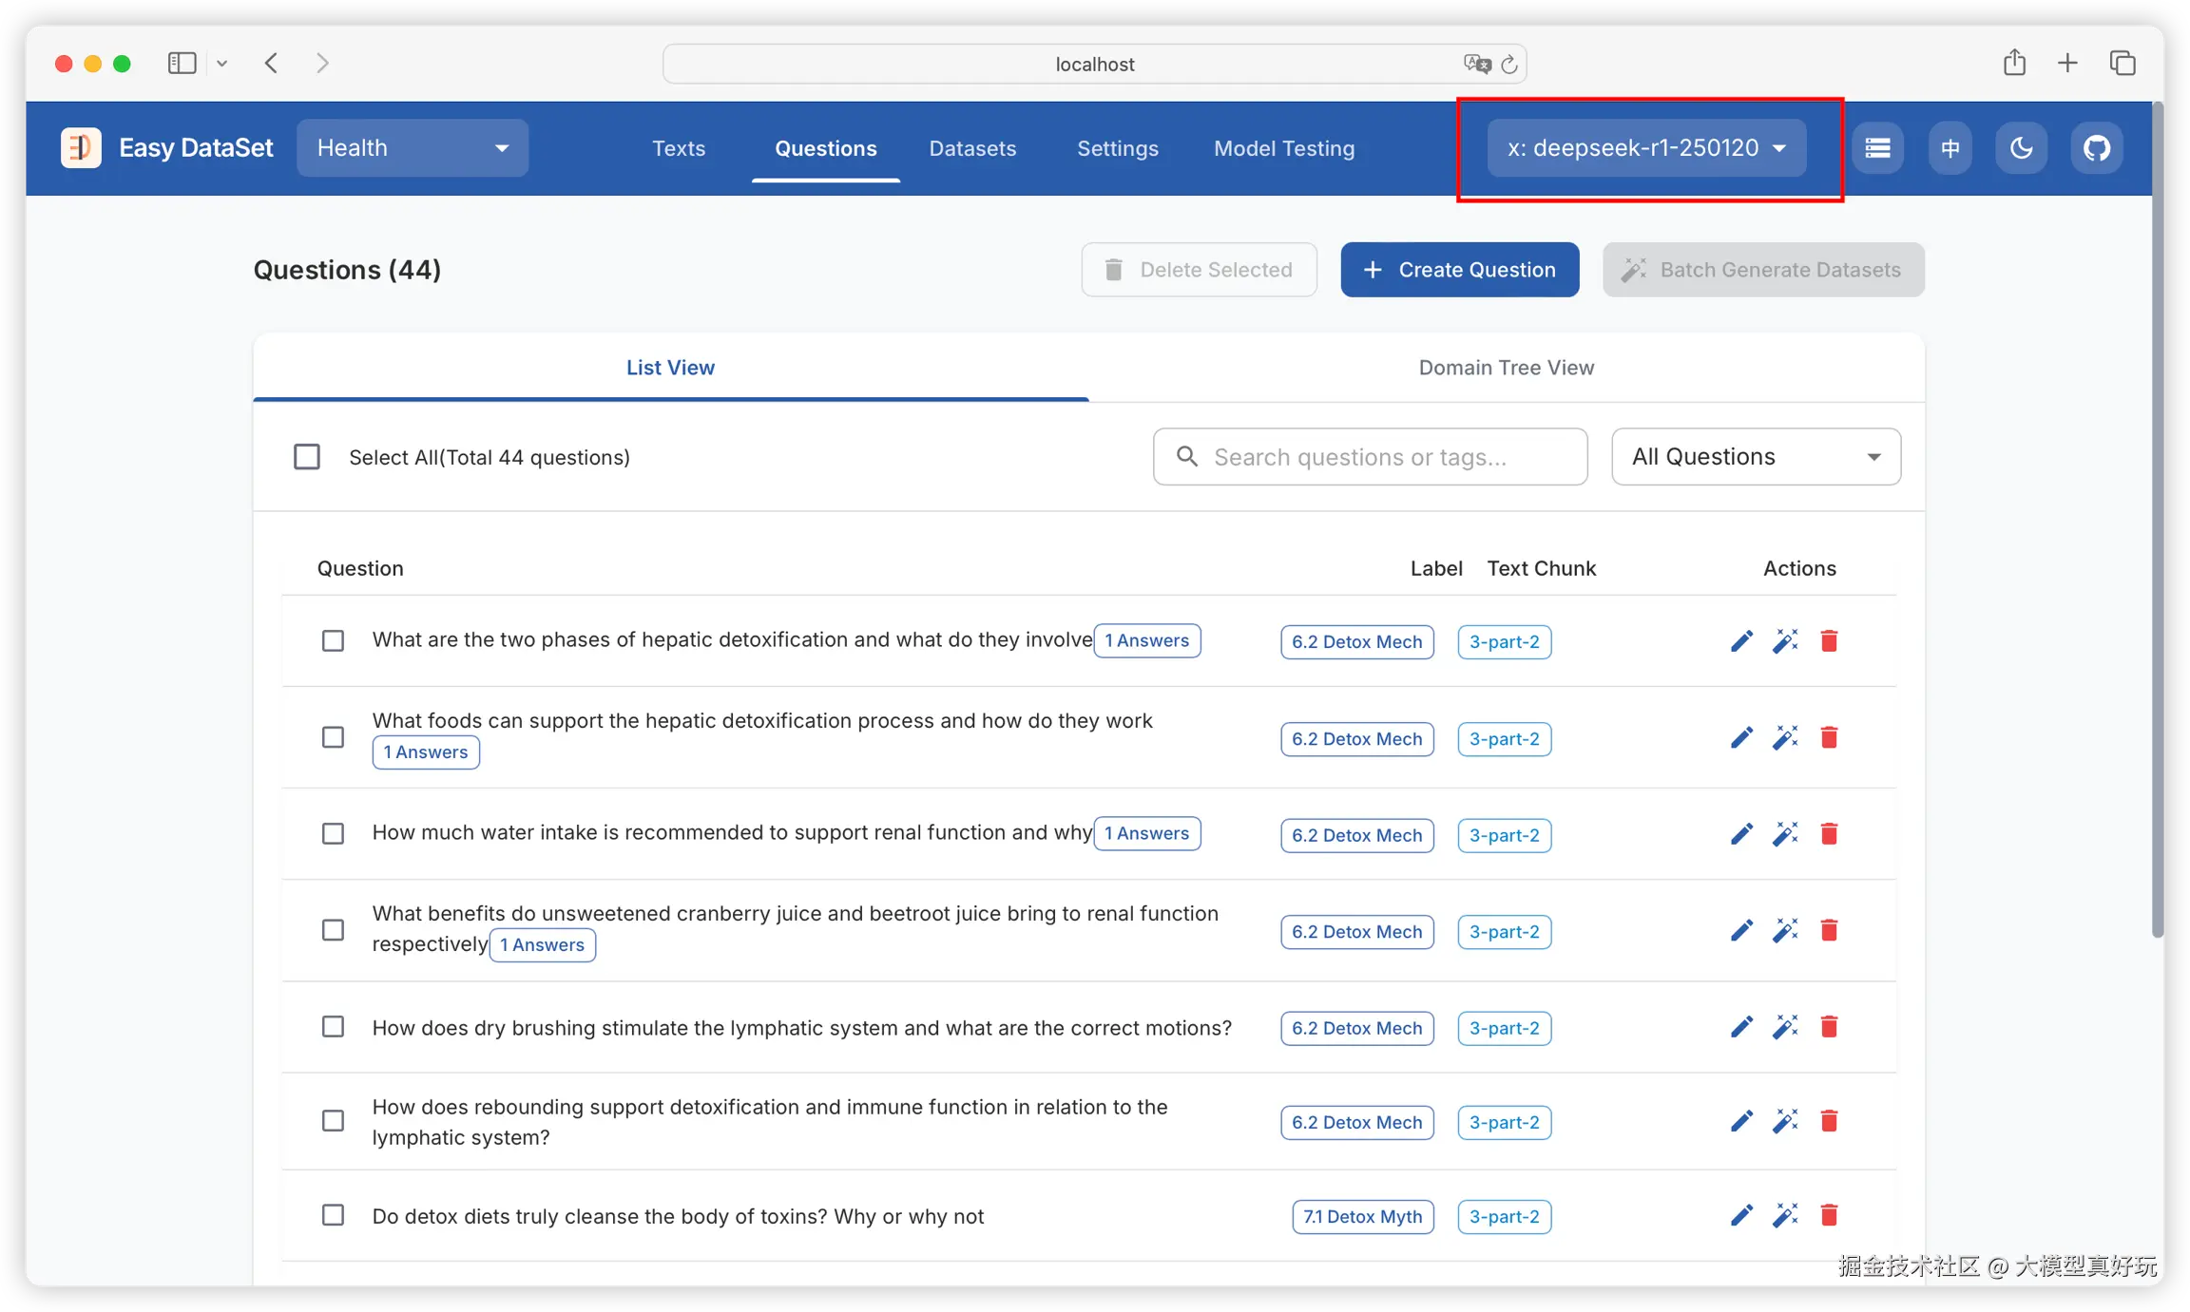Click the Create Question button

(1459, 270)
